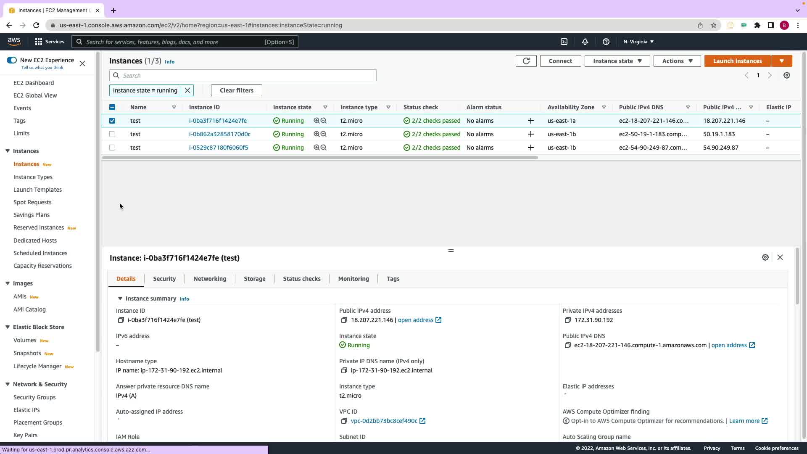
Task: Click the refresh instances icon button
Action: coord(526,61)
